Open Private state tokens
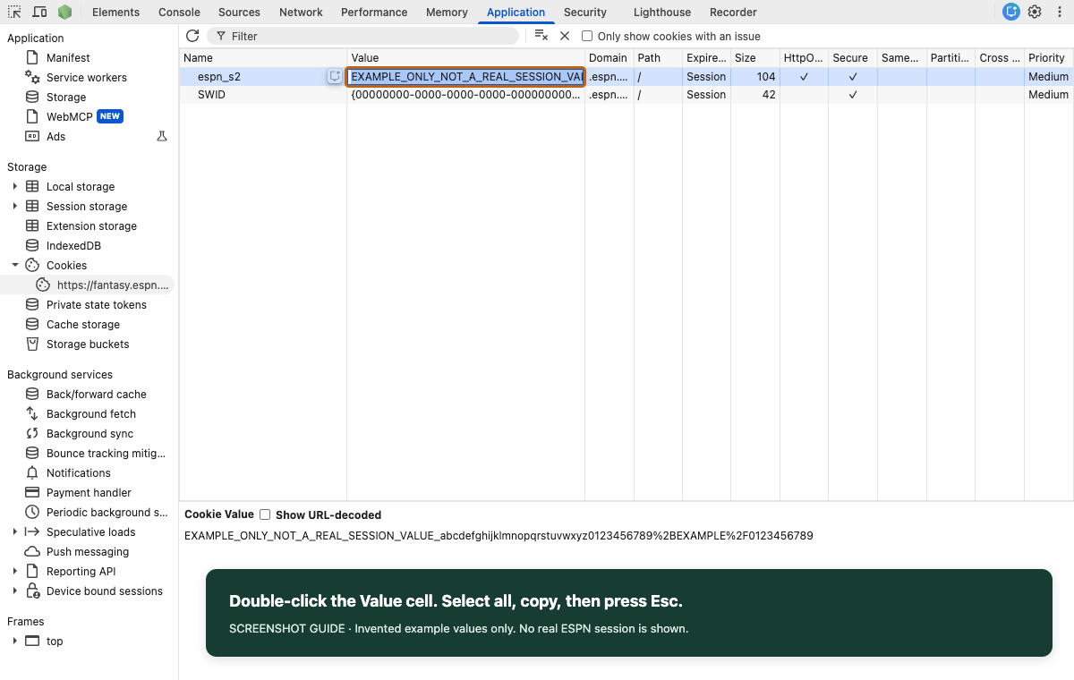Viewport: 1074px width, 680px height. pyautogui.click(x=97, y=304)
